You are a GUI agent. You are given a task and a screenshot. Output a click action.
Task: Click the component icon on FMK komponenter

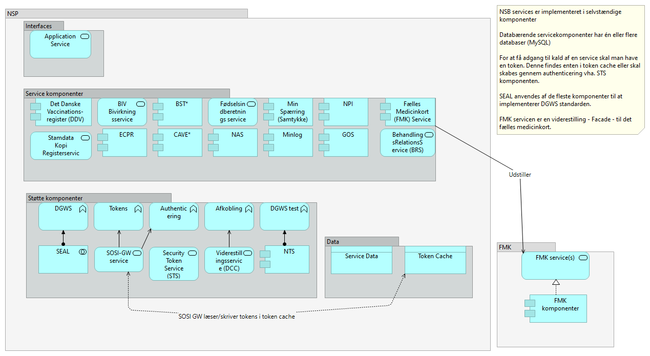pos(530,308)
